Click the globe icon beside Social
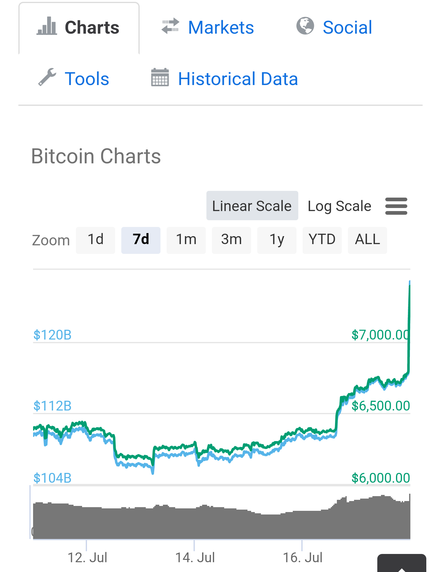Screen dimensions: 441x572 click(x=305, y=26)
